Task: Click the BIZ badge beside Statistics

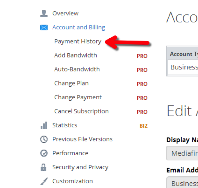Action: pyautogui.click(x=143, y=126)
